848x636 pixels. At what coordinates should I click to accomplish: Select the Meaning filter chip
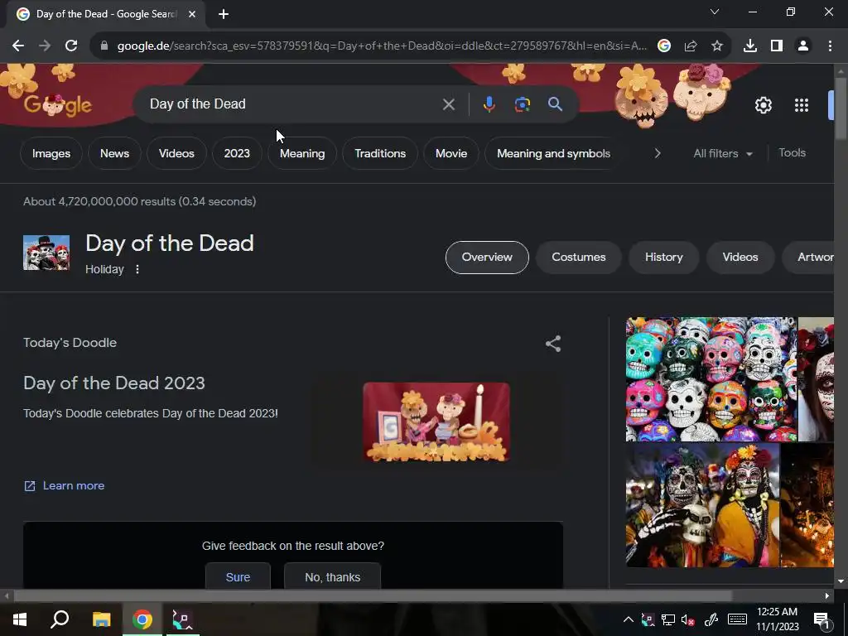coord(302,153)
